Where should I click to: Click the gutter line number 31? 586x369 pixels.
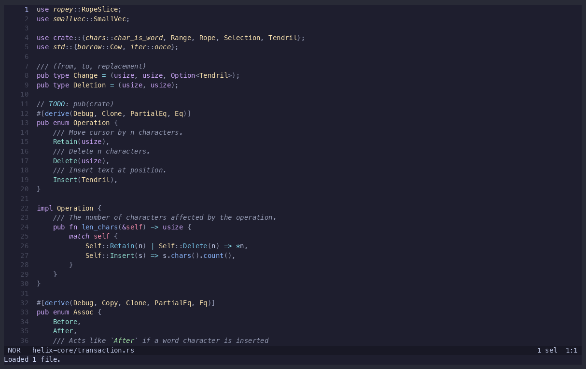pyautogui.click(x=25, y=293)
